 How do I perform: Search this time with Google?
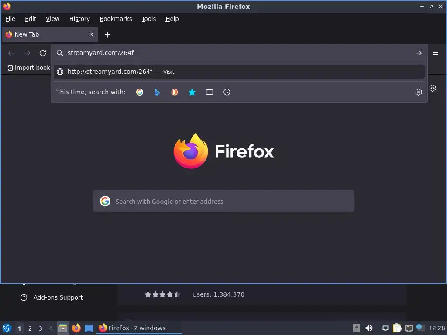click(140, 92)
